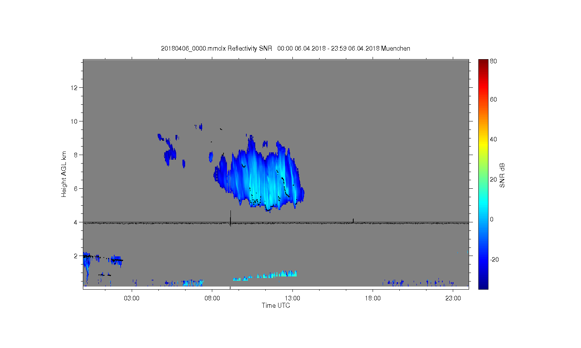Click the black spike near 09:00 at 4 km
The image size is (581, 348).
click(x=230, y=218)
